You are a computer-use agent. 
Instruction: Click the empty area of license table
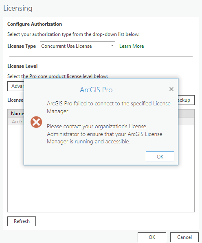click(x=101, y=188)
